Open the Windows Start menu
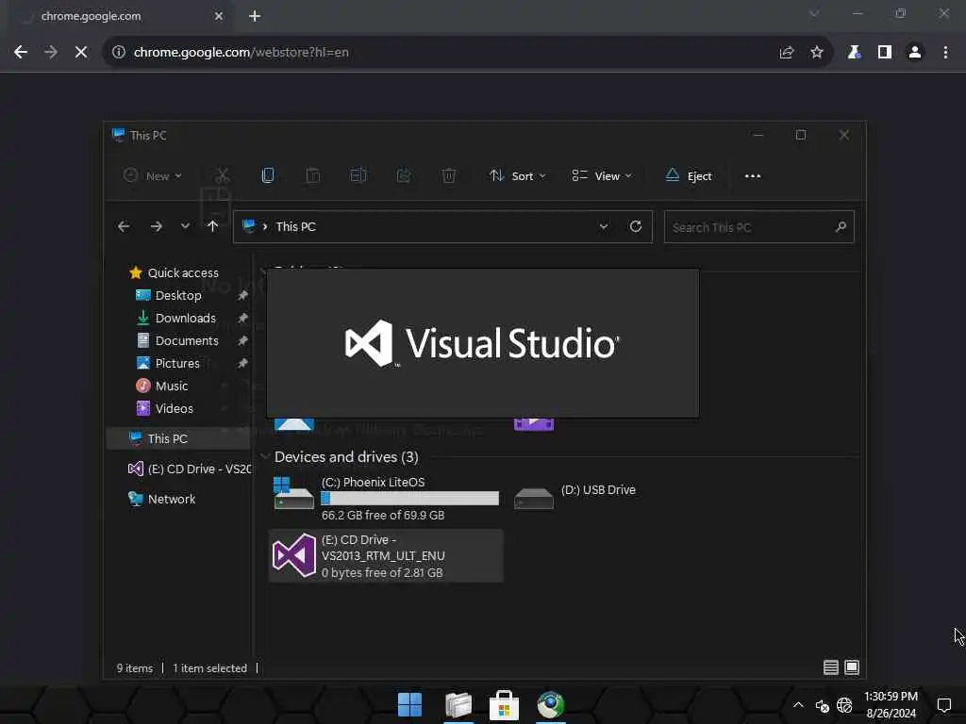Screen dimensions: 966x724 pyautogui.click(x=409, y=705)
